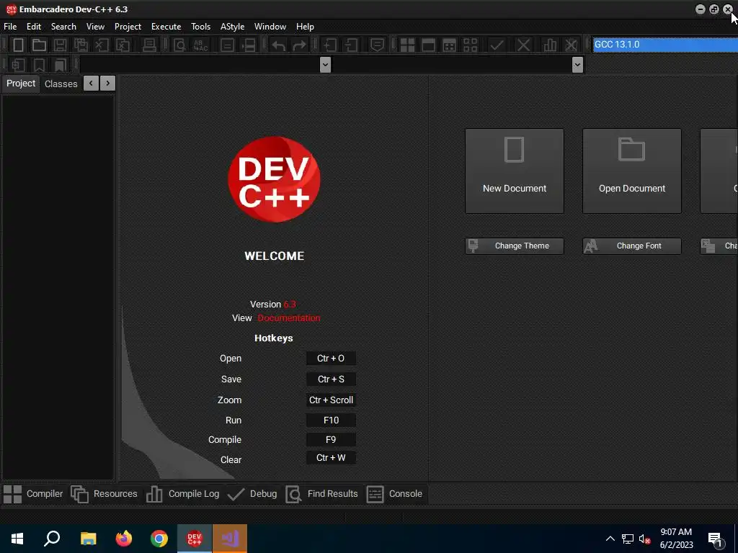
Task: Click the Close file toolbar icon
Action: tap(102, 45)
